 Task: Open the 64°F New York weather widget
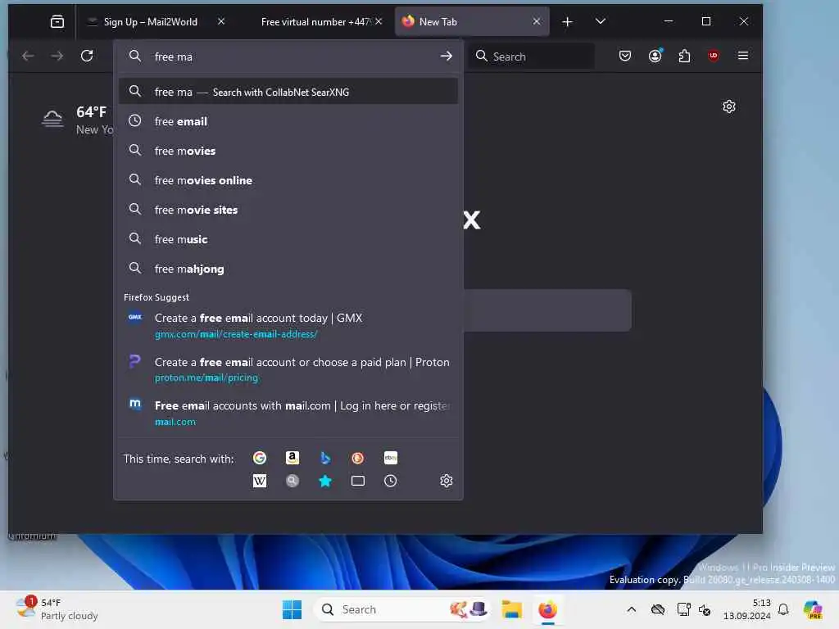(x=78, y=120)
